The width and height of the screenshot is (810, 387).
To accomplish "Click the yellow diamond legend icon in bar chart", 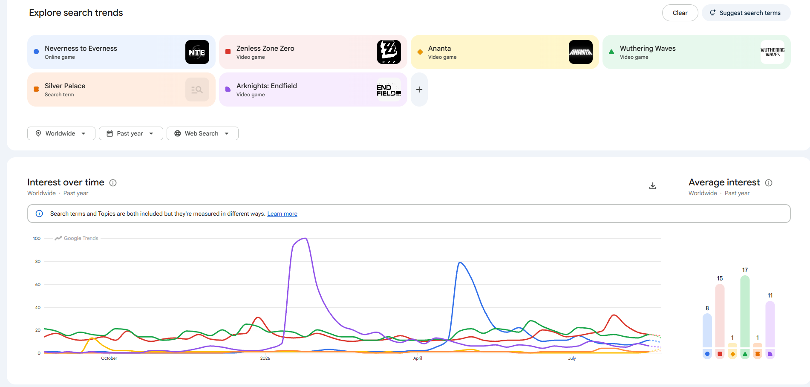I will click(732, 354).
